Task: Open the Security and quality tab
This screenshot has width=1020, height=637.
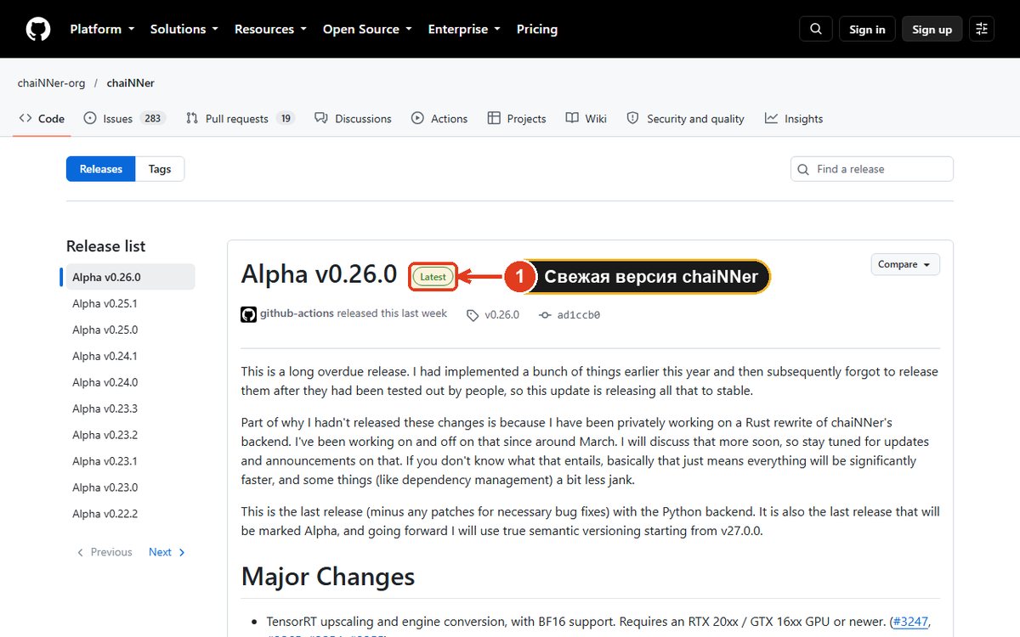Action: click(x=686, y=119)
